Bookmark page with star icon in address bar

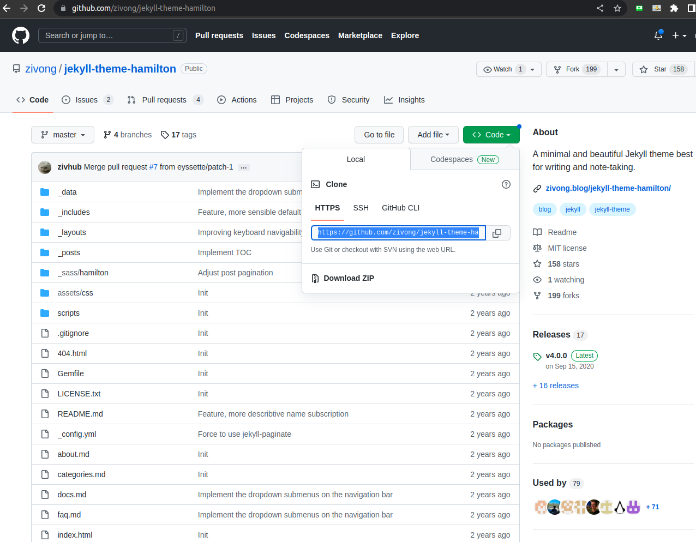pyautogui.click(x=617, y=8)
